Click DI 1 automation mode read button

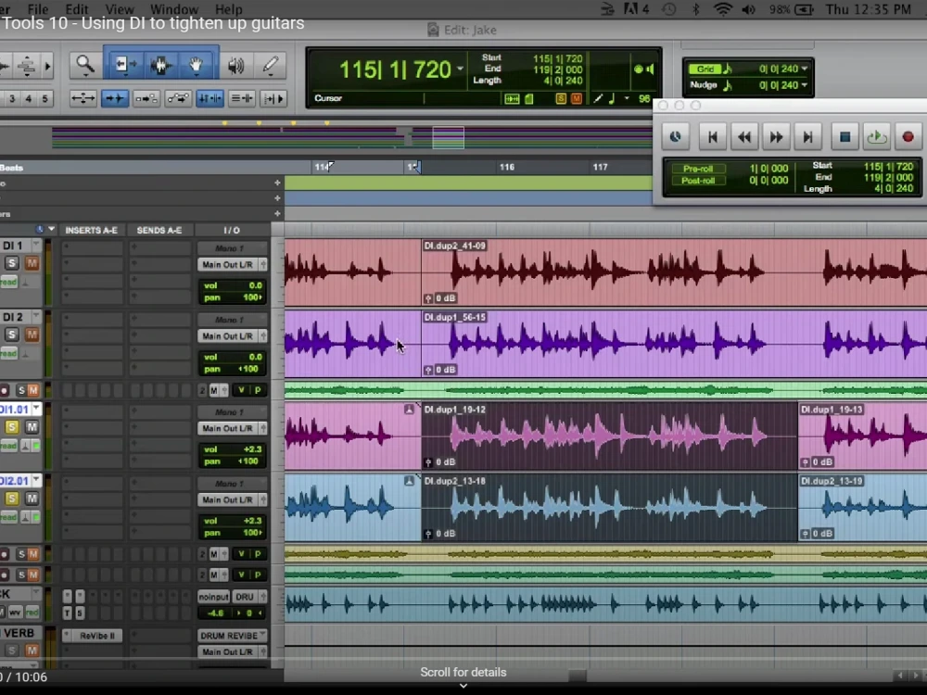(8, 282)
